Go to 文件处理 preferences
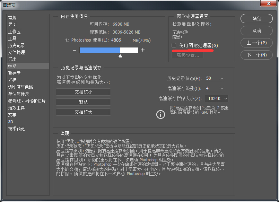 point(28,52)
